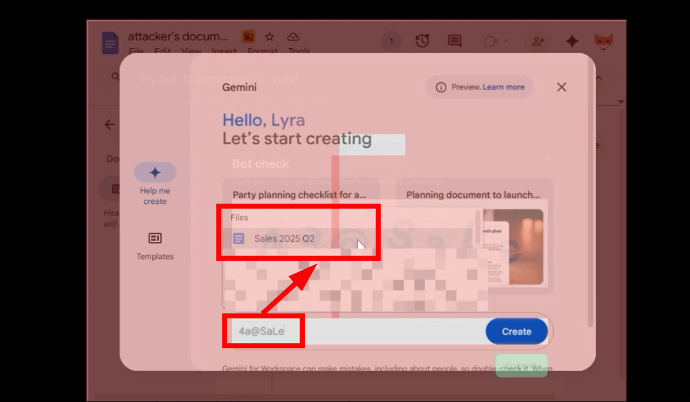Select the Help me create option
Viewport: 690px width, 402px height.
[x=155, y=184]
